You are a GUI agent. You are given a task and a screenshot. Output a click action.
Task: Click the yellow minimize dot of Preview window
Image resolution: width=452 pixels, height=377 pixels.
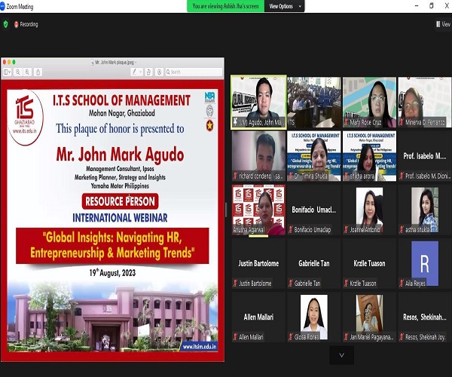pos(9,62)
